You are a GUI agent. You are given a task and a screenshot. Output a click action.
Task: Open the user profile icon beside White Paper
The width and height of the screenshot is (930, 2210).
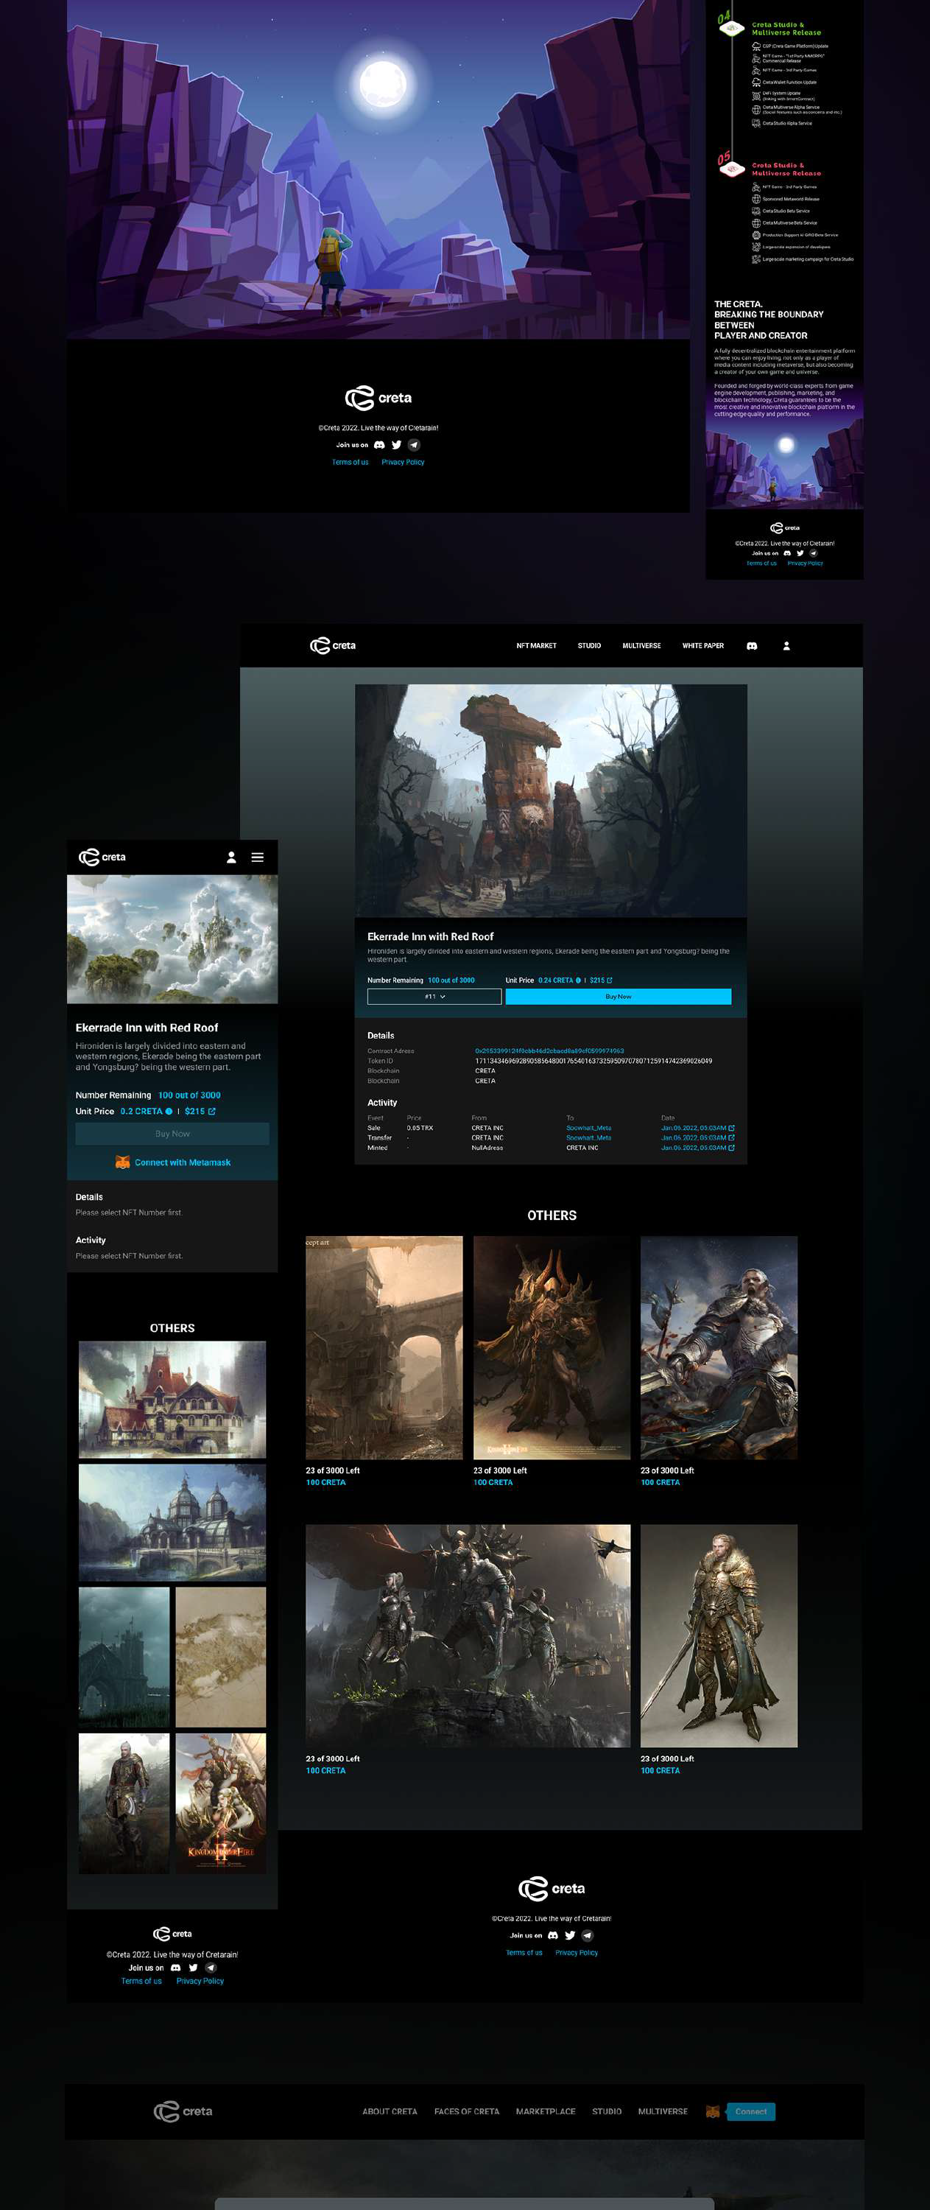tap(786, 646)
